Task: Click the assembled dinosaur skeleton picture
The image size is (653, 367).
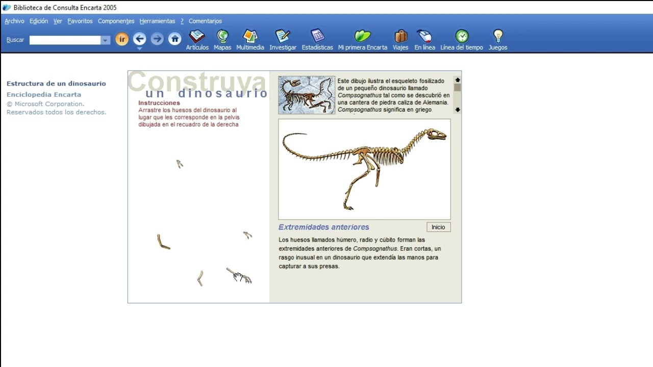Action: point(364,169)
